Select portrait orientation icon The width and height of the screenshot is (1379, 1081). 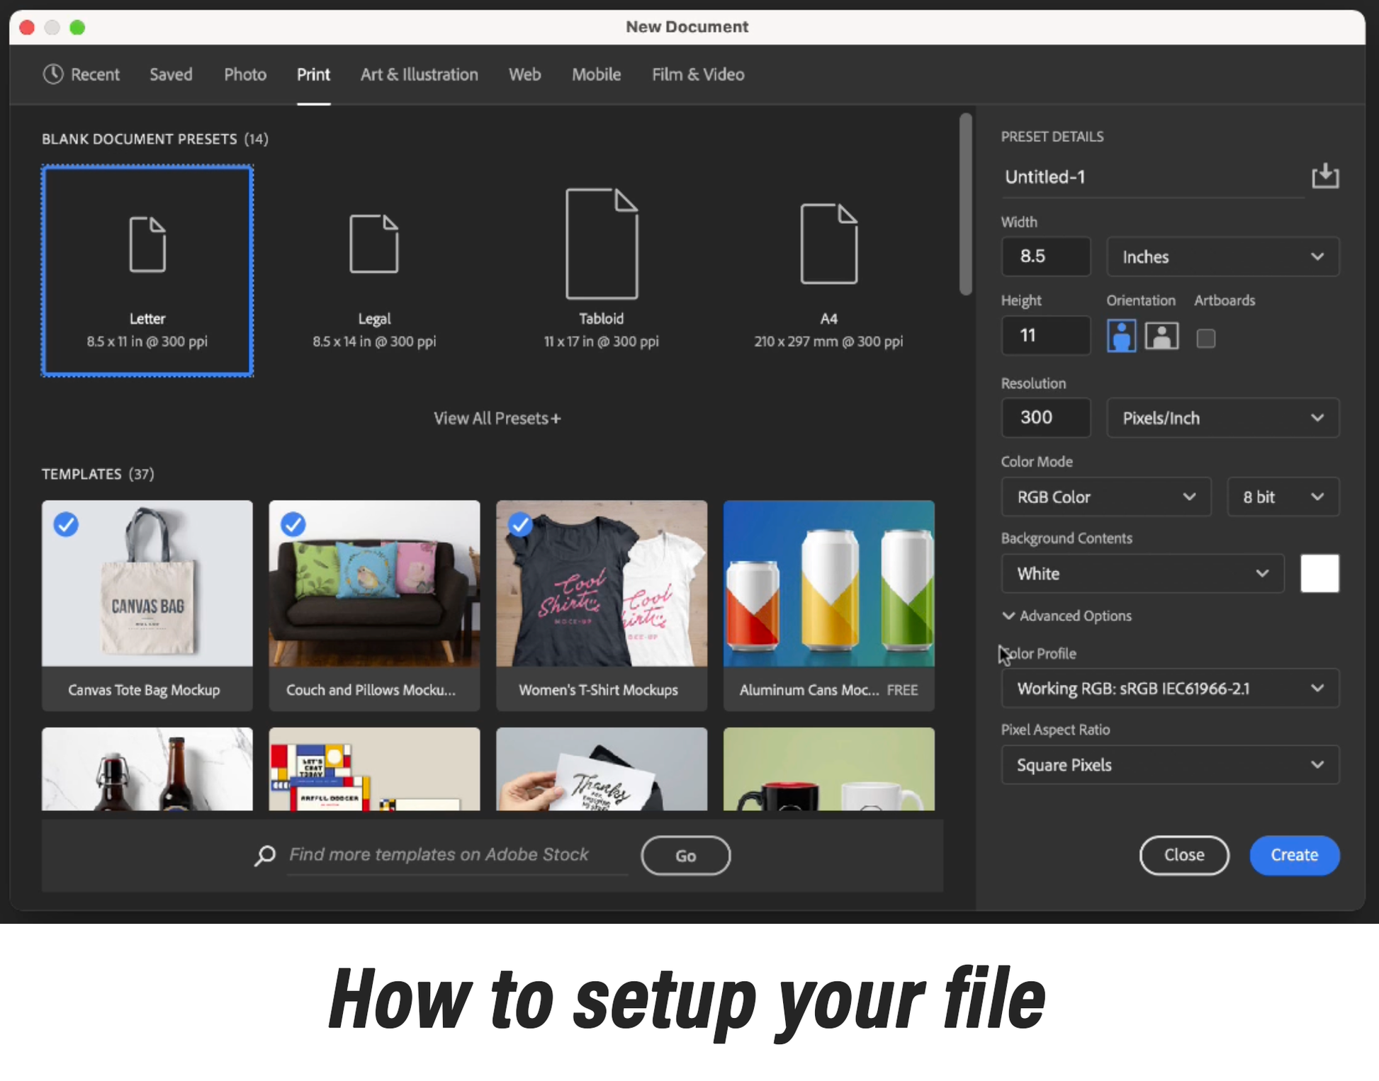tap(1121, 336)
